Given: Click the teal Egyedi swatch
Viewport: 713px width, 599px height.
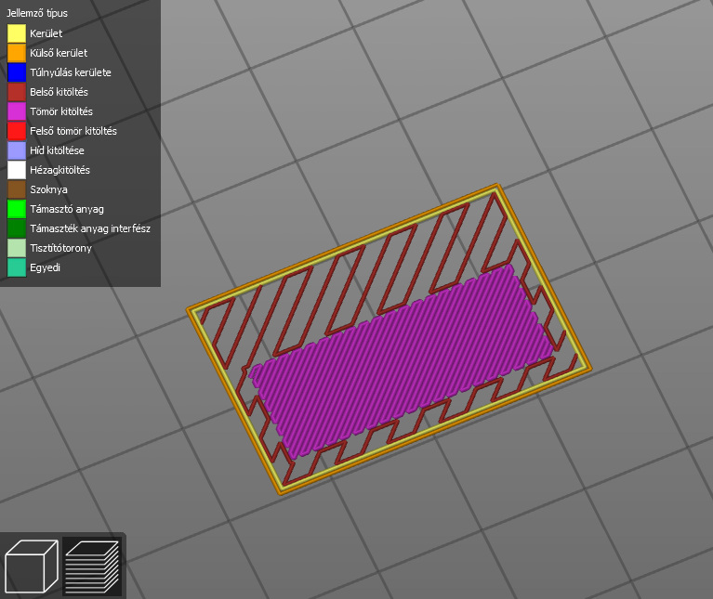Looking at the screenshot, I should point(17,268).
